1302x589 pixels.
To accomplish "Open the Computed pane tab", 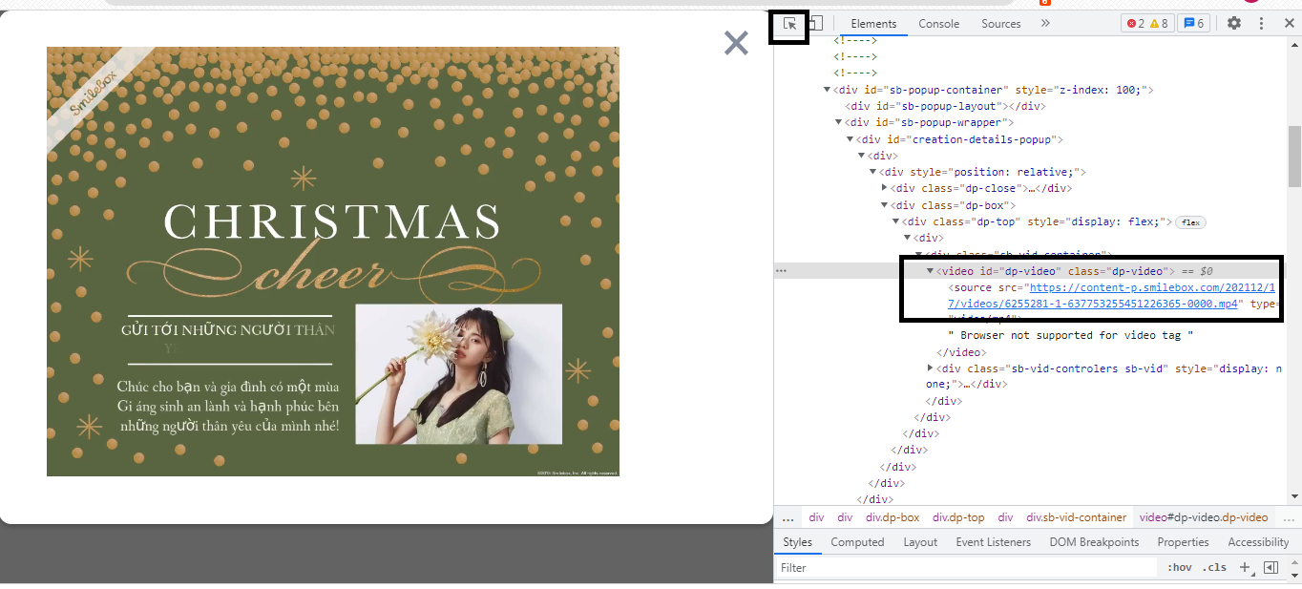I will click(857, 542).
